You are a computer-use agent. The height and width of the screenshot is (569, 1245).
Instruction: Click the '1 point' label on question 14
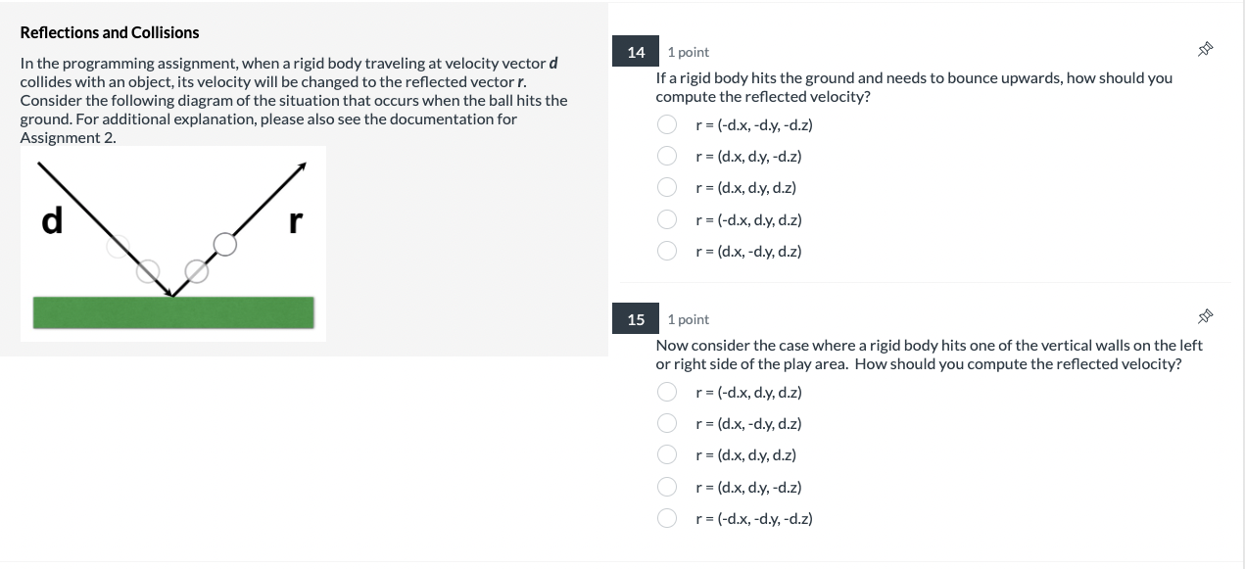688,51
